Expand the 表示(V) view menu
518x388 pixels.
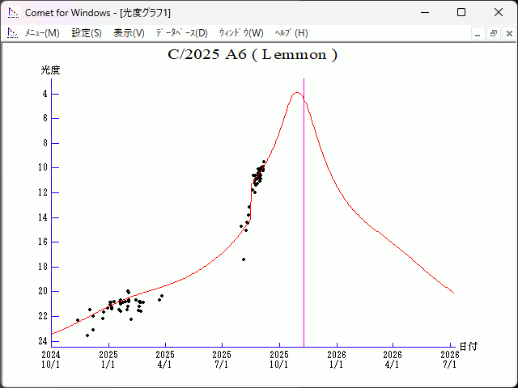(129, 33)
